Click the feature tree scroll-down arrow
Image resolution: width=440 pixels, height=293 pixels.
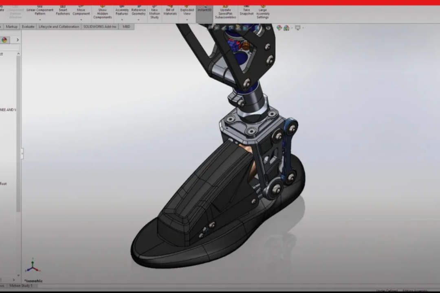[18, 276]
